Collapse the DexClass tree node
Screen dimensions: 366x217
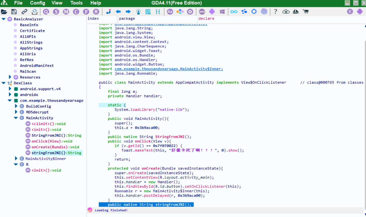click(x=4, y=83)
